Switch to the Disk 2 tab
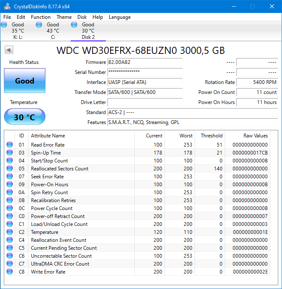This screenshot has height=289, width=282. point(88,31)
